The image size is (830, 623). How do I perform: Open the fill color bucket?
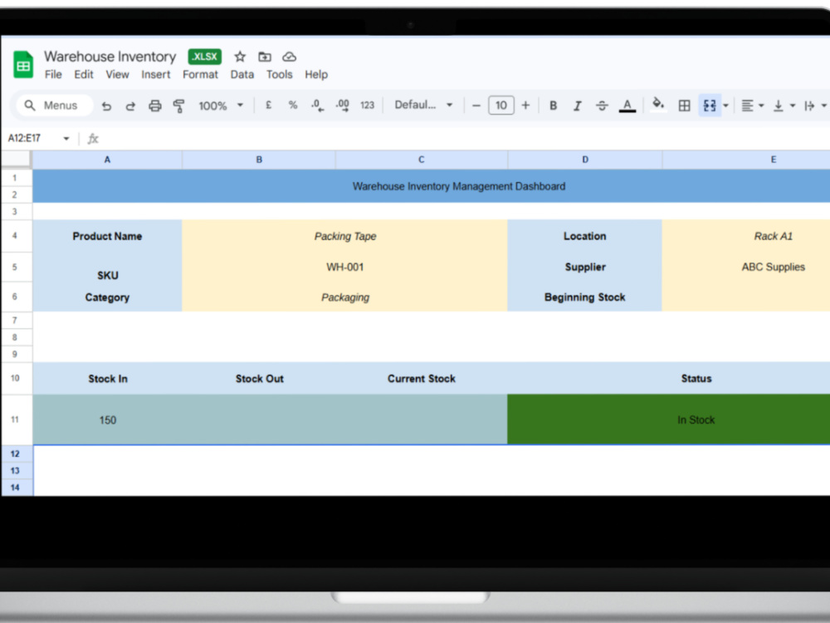click(x=658, y=105)
